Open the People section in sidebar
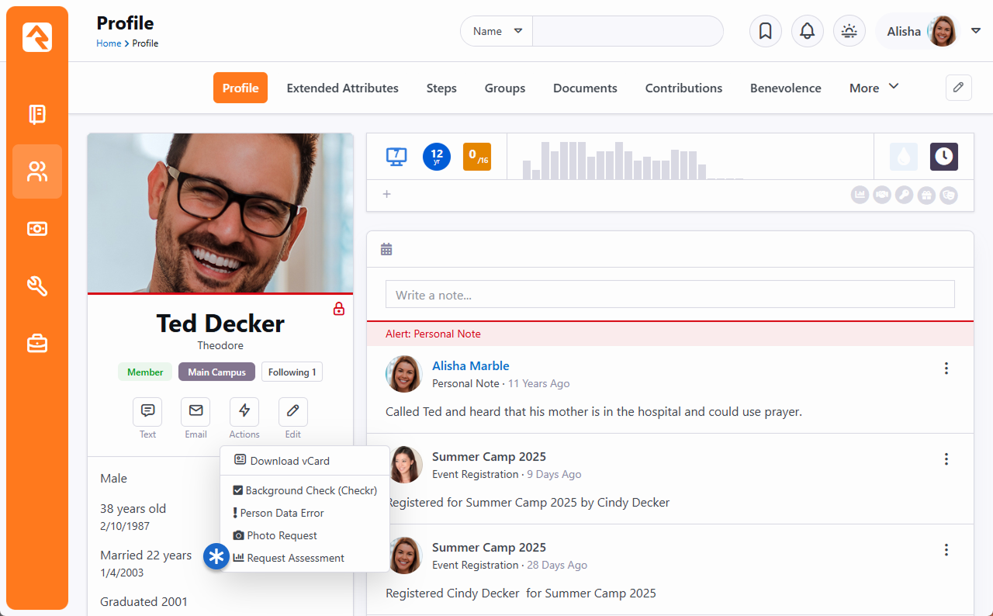The height and width of the screenshot is (616, 993). click(37, 171)
